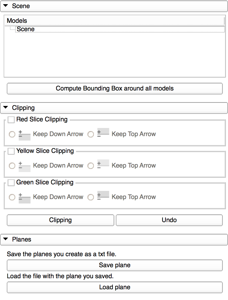Click the Keep Top Arrow icon under Green Slice

pos(103,196)
